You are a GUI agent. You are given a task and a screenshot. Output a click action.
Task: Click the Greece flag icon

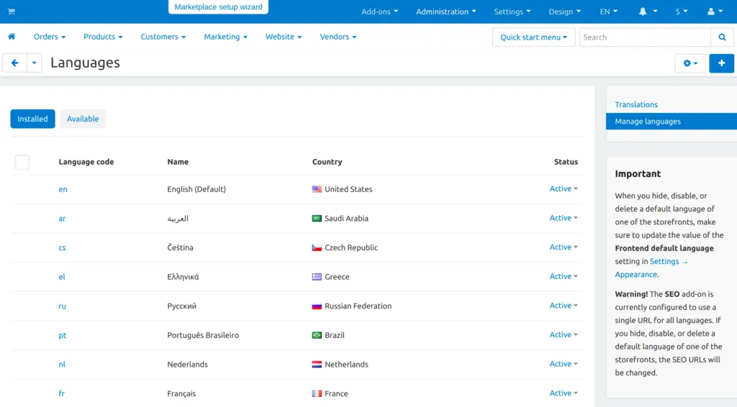coord(317,277)
